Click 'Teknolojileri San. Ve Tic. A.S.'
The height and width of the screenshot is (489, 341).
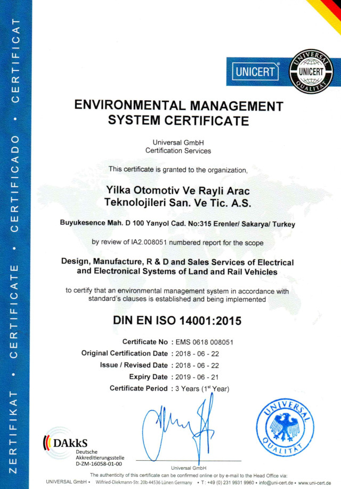pyautogui.click(x=177, y=203)
